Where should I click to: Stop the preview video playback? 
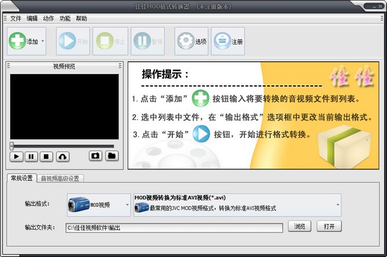tap(46, 157)
